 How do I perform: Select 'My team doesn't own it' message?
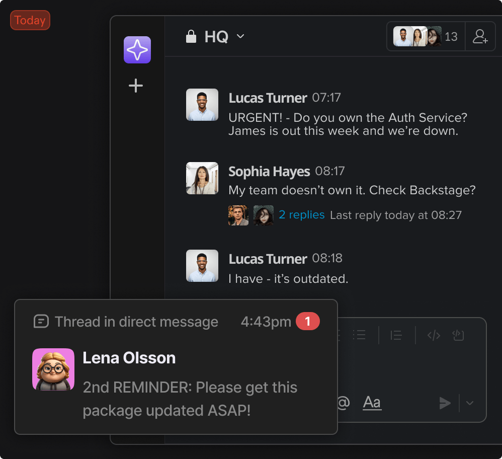tap(352, 190)
